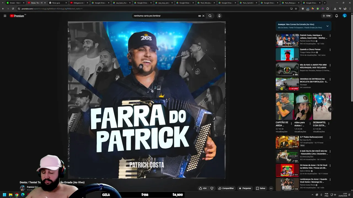Open the Windows Start menu
This screenshot has height=198, width=353.
tap(4, 195)
